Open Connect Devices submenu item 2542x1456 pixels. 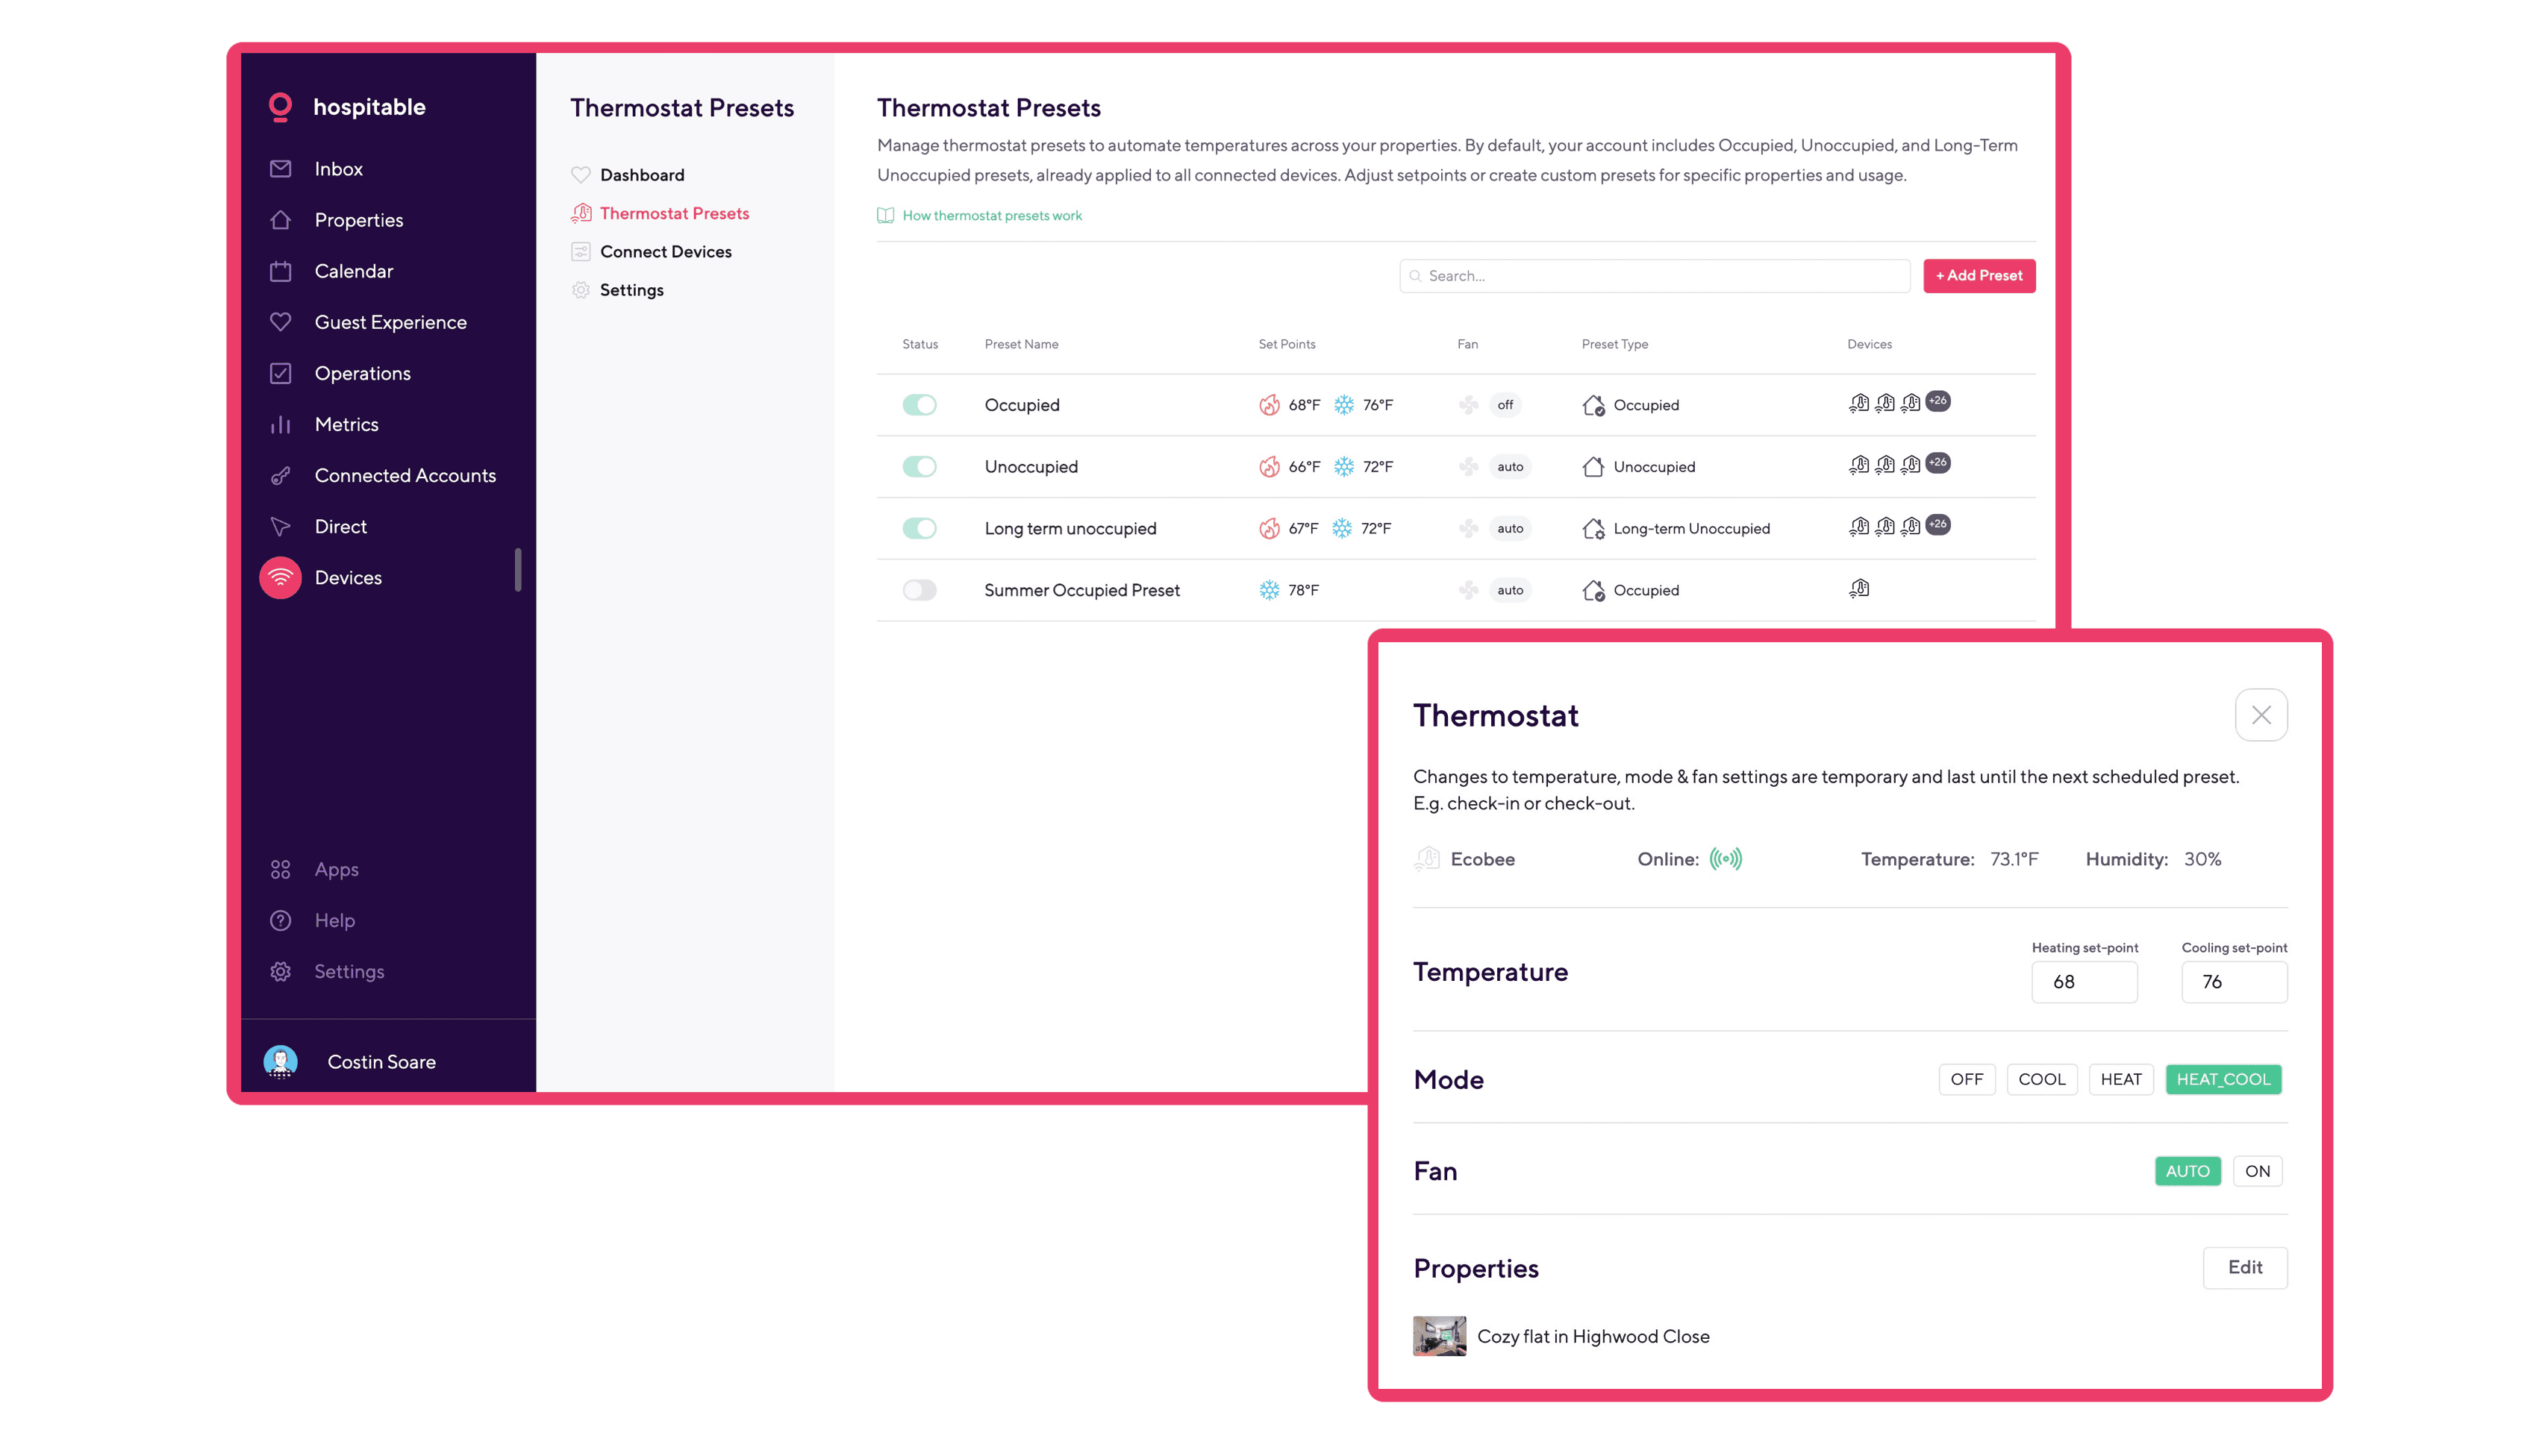pyautogui.click(x=665, y=252)
